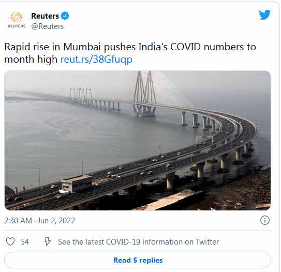Click the tweet headline about Mumbai COVID rise
281x272 pixels.
pyautogui.click(x=130, y=53)
